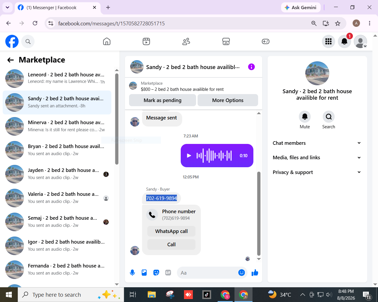
Task: Open TikTok app in taskbar
Action: click(207, 295)
